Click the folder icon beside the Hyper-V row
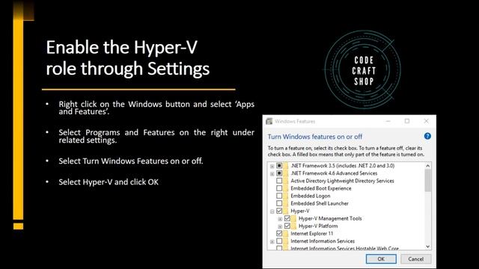Viewport: 479px width, 269px height. [x=286, y=211]
